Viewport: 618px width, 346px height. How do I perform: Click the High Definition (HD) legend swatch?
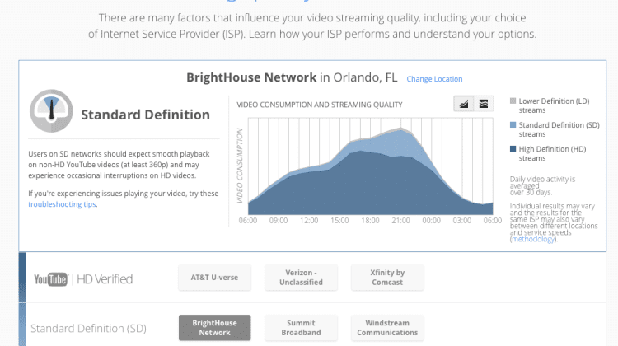(513, 149)
